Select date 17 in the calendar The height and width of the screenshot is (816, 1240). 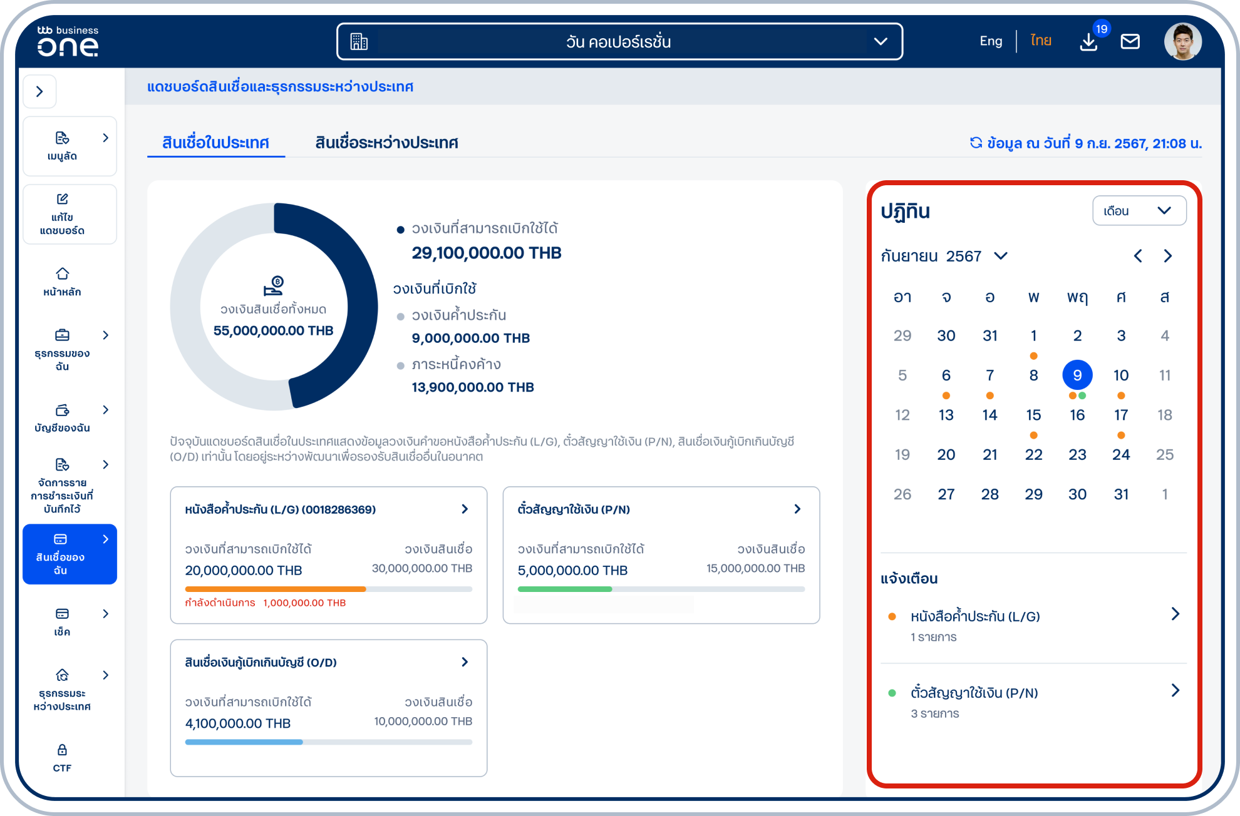point(1120,415)
